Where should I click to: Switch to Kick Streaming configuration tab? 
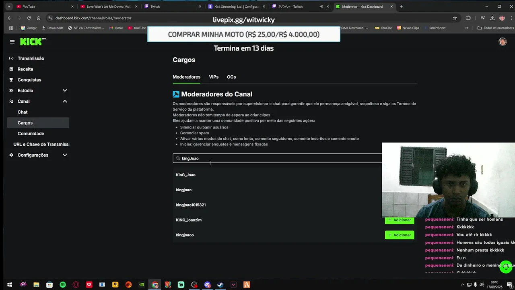tap(236, 6)
